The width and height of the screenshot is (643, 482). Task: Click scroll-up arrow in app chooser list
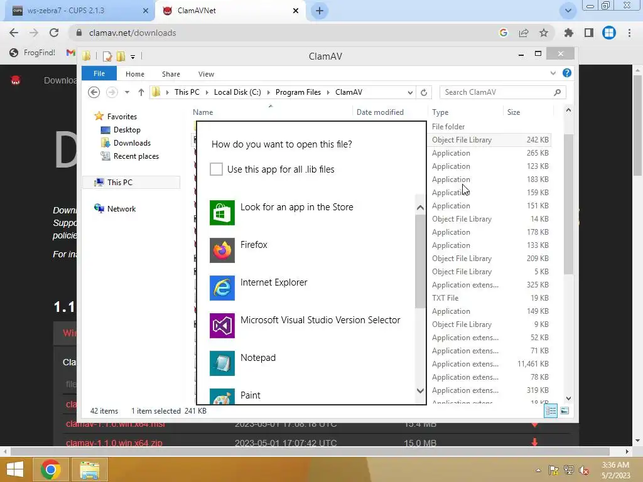[420, 208]
